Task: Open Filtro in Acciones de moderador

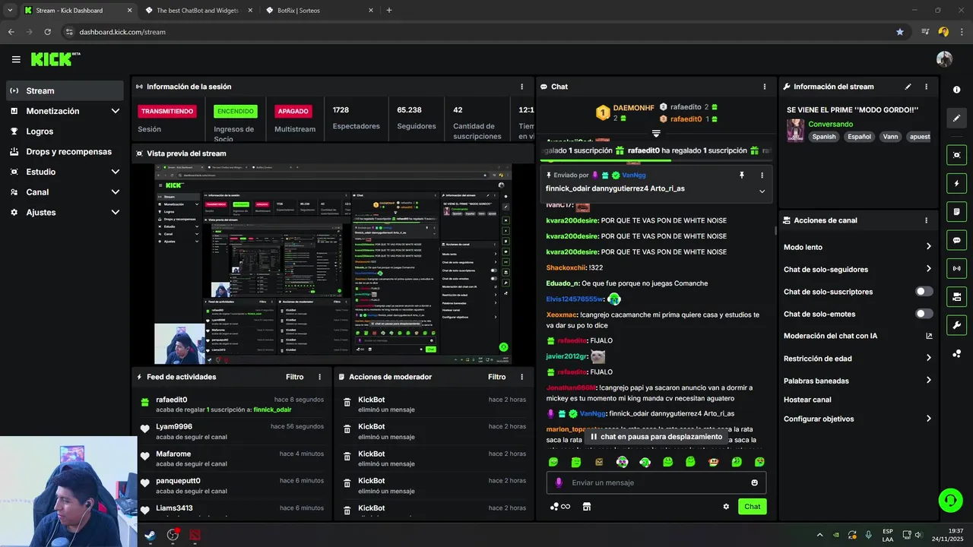Action: click(497, 377)
